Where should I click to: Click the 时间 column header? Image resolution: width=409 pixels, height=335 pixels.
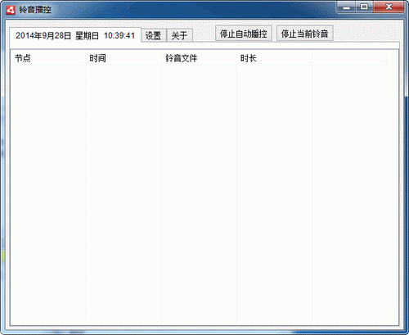[124, 58]
